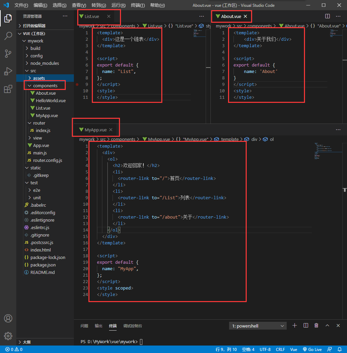Close the About.vue tab
This screenshot has height=353, width=347.
point(245,16)
